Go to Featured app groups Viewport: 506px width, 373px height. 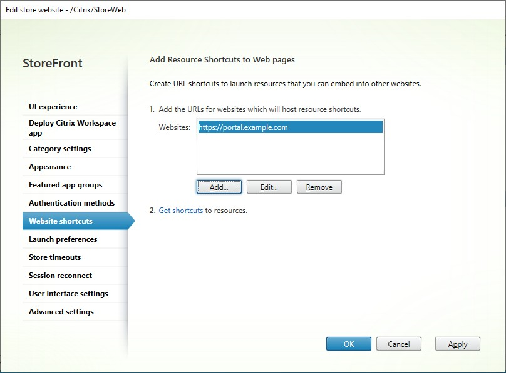point(65,184)
